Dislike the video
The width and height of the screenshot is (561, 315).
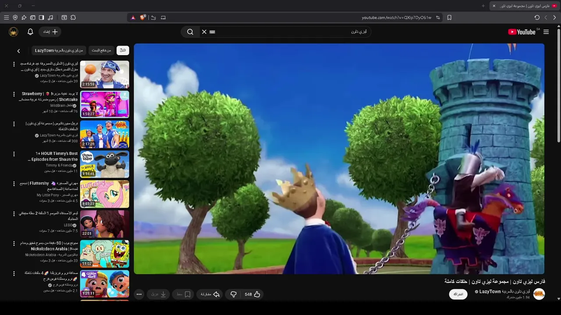pyautogui.click(x=234, y=294)
